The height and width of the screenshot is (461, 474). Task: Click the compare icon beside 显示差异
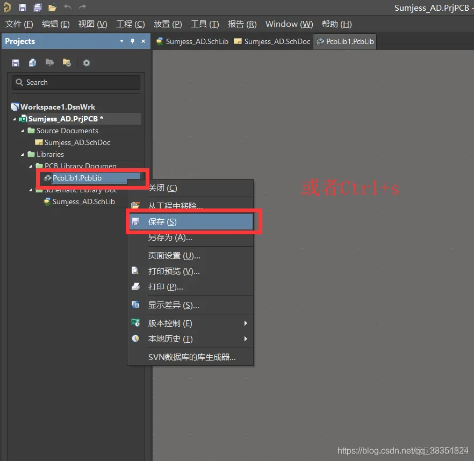tap(135, 305)
